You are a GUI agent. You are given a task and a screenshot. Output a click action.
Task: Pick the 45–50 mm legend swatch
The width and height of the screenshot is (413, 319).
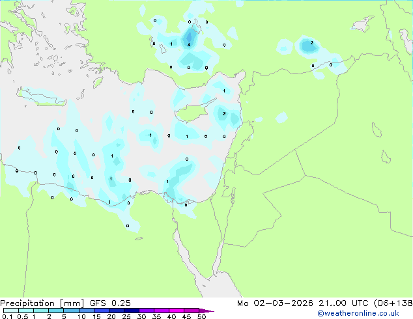pos(192,311)
